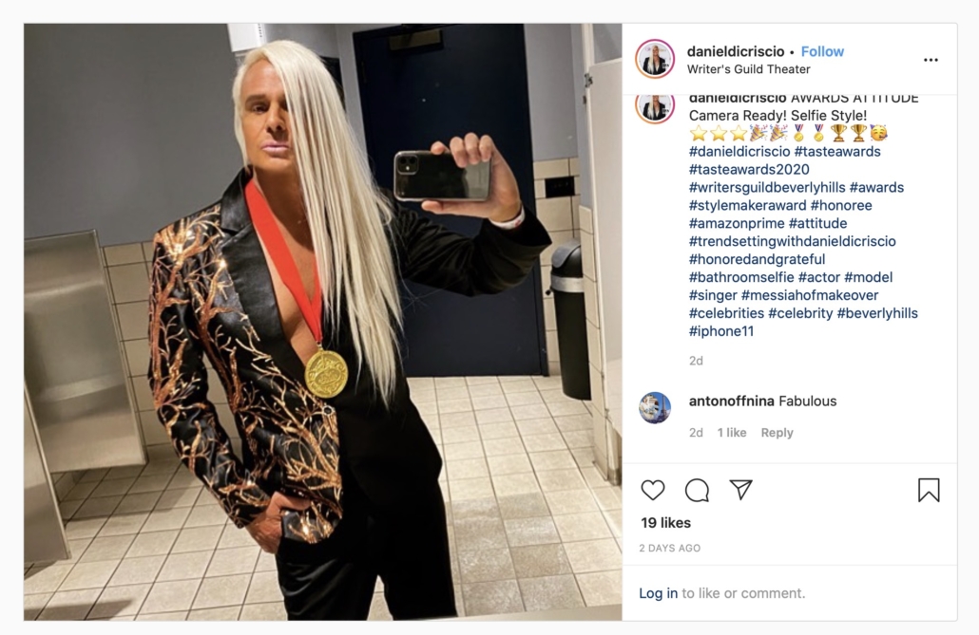Reply to antonoffnina's comment
The height and width of the screenshot is (635, 979).
click(777, 432)
